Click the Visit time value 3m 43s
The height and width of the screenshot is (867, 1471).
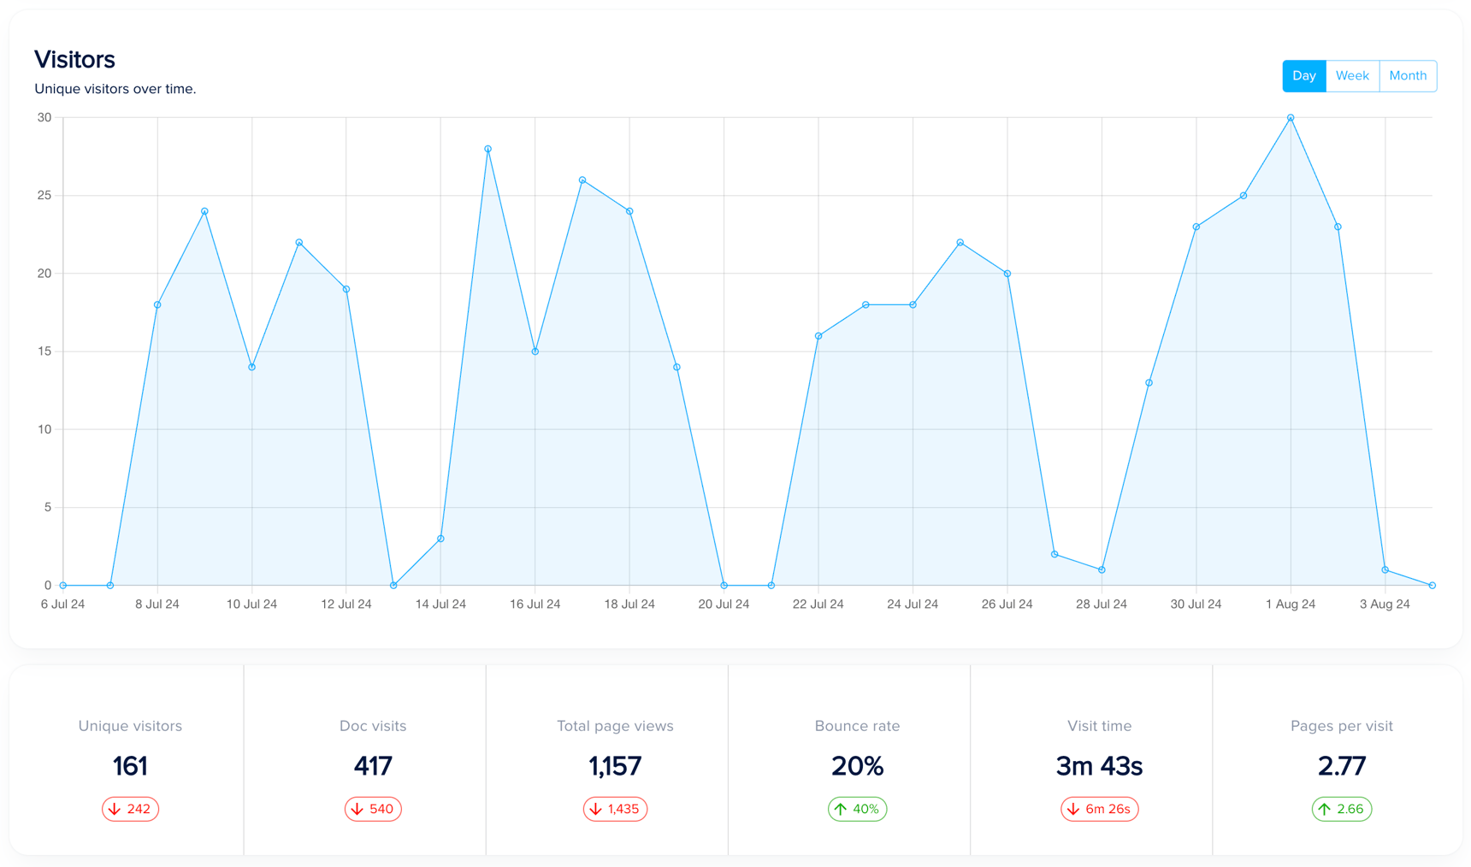click(x=1099, y=766)
